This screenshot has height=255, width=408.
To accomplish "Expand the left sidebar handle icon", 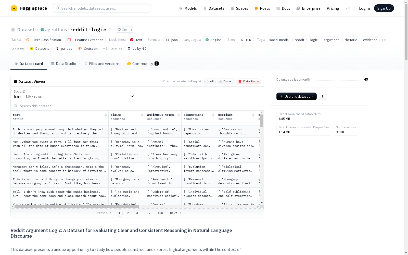I will pyautogui.click(x=1, y=79).
